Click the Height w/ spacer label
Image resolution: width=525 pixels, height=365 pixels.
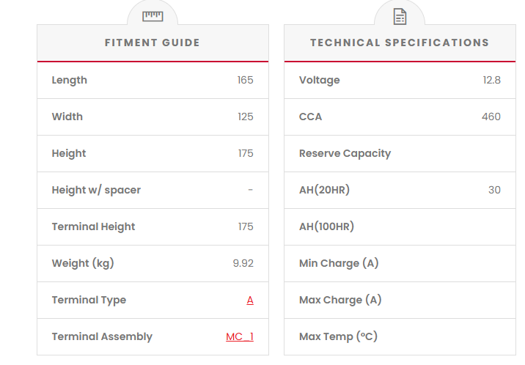[96, 190]
